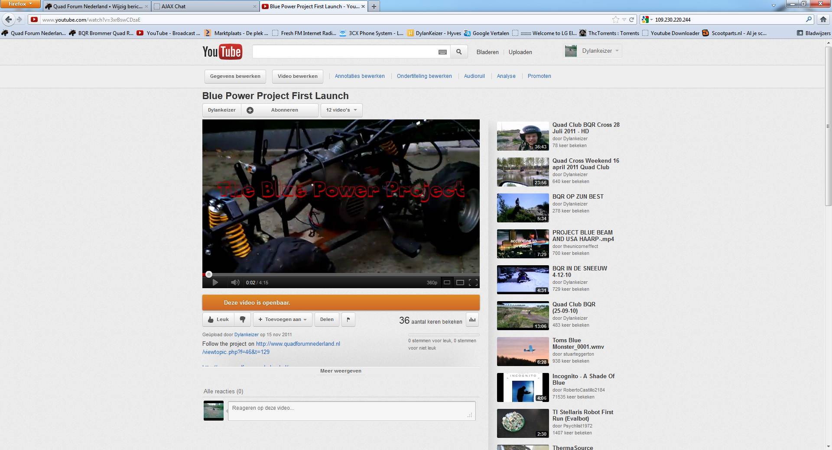Image resolution: width=832 pixels, height=450 pixels.
Task: Open the Annotaties bewerken link
Action: click(360, 76)
